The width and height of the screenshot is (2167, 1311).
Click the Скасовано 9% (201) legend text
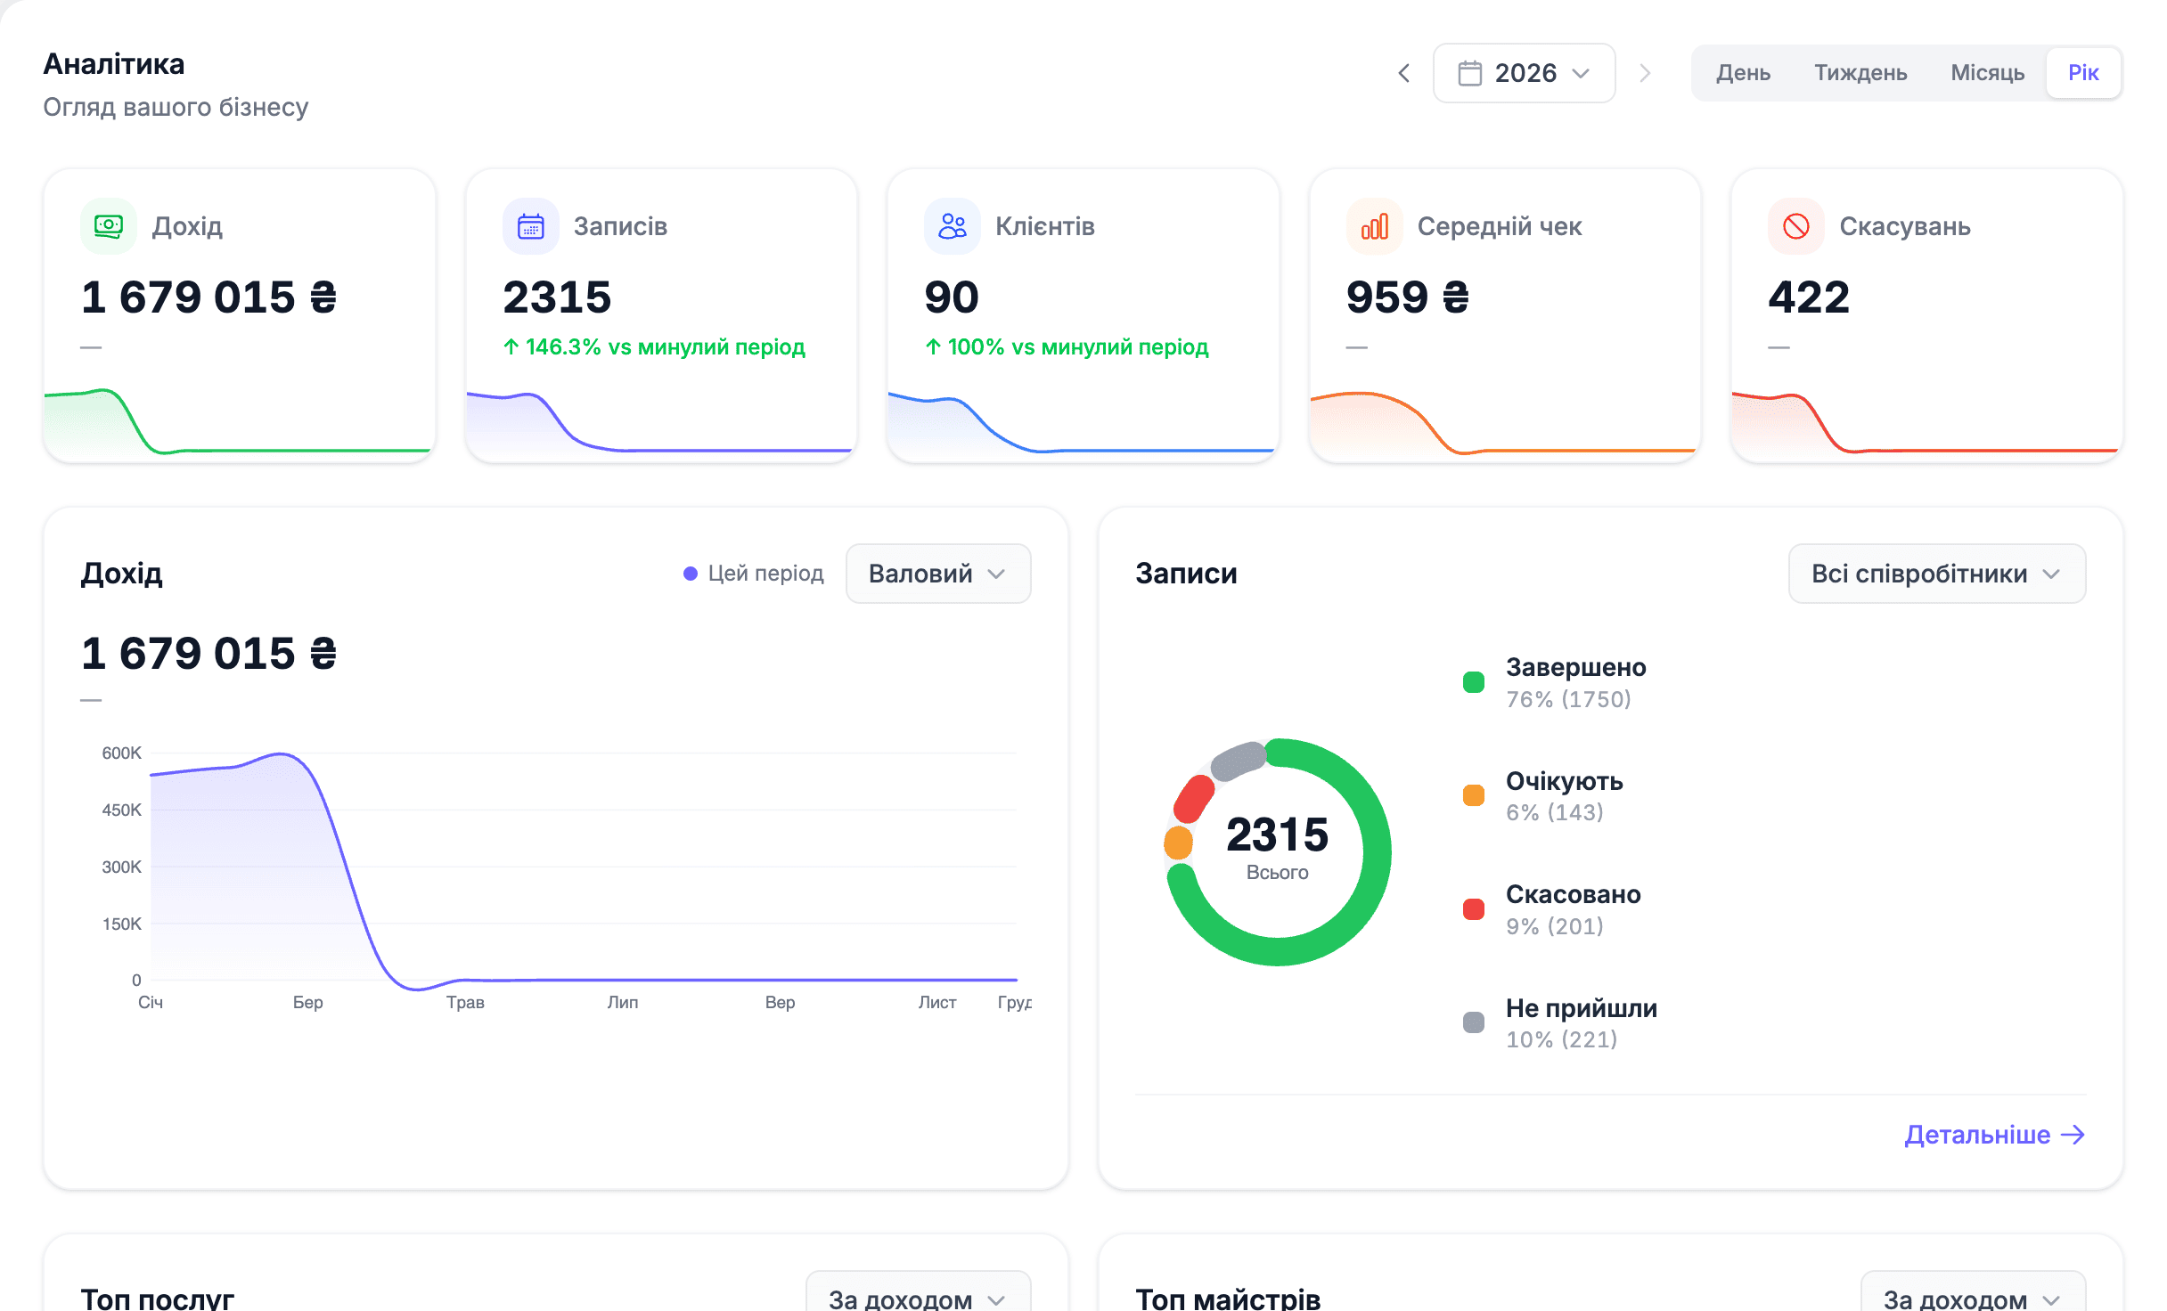coord(1573,909)
